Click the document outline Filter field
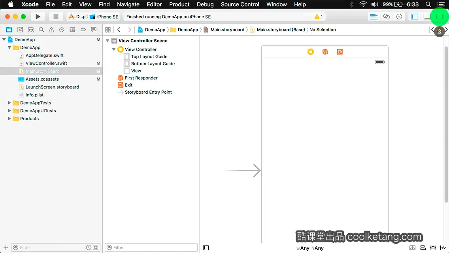 tap(151, 247)
